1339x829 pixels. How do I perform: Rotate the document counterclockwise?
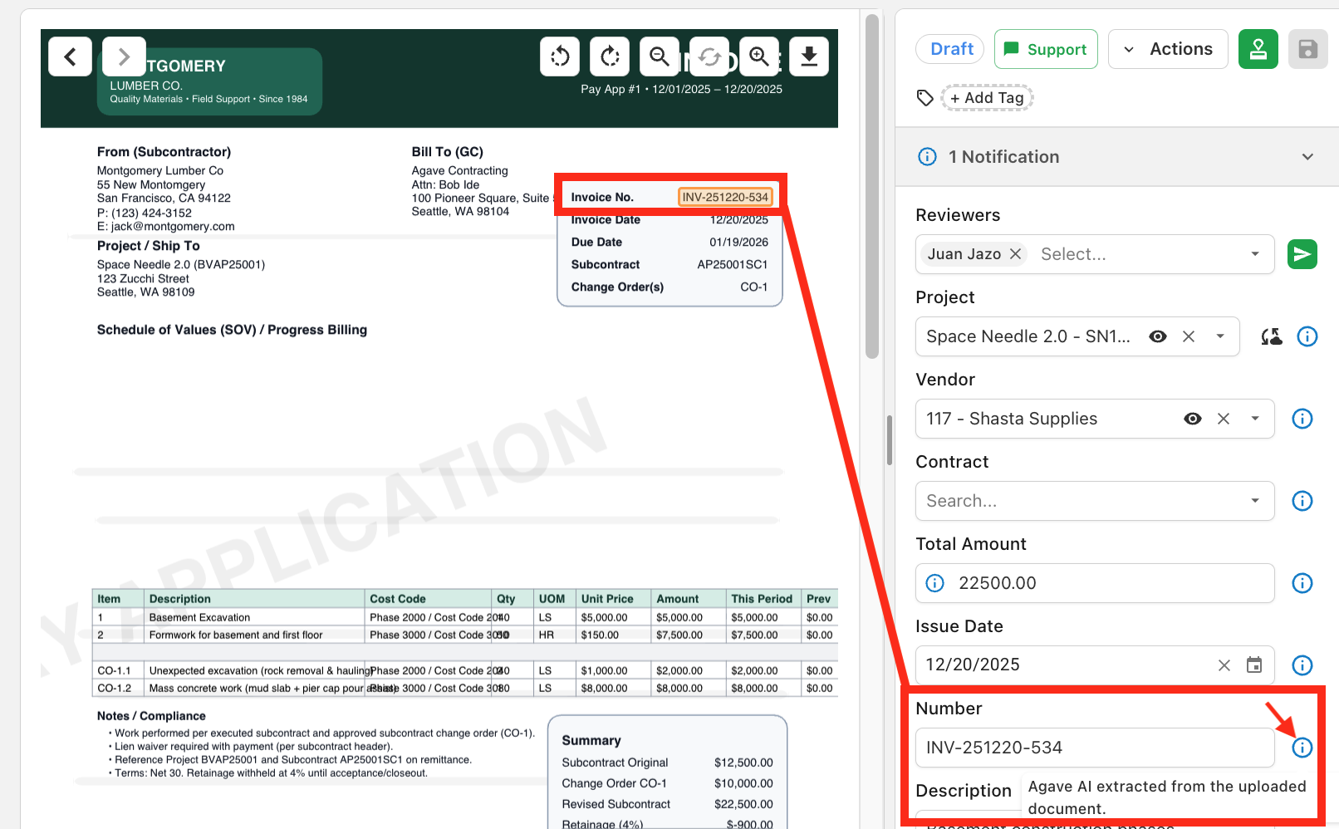(x=560, y=56)
